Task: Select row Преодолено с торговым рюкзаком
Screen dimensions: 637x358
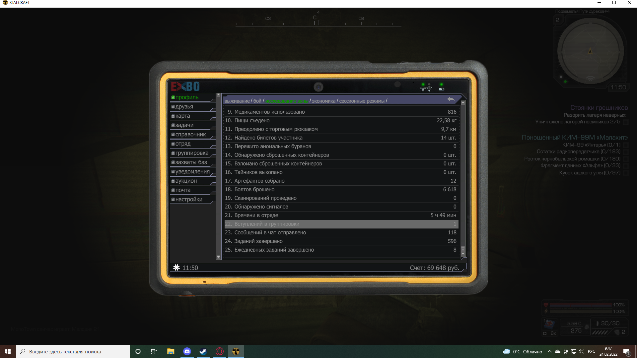Action: pyautogui.click(x=341, y=129)
